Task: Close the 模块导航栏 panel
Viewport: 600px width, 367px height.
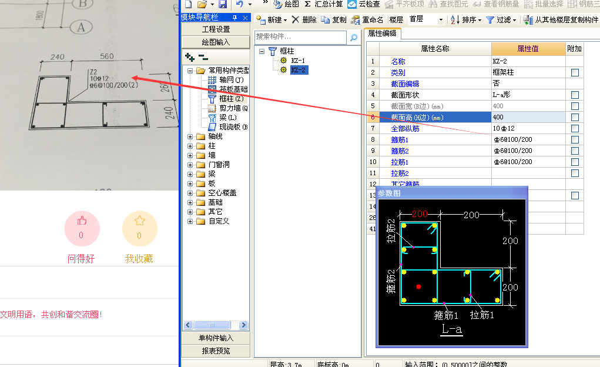Action: (x=245, y=18)
